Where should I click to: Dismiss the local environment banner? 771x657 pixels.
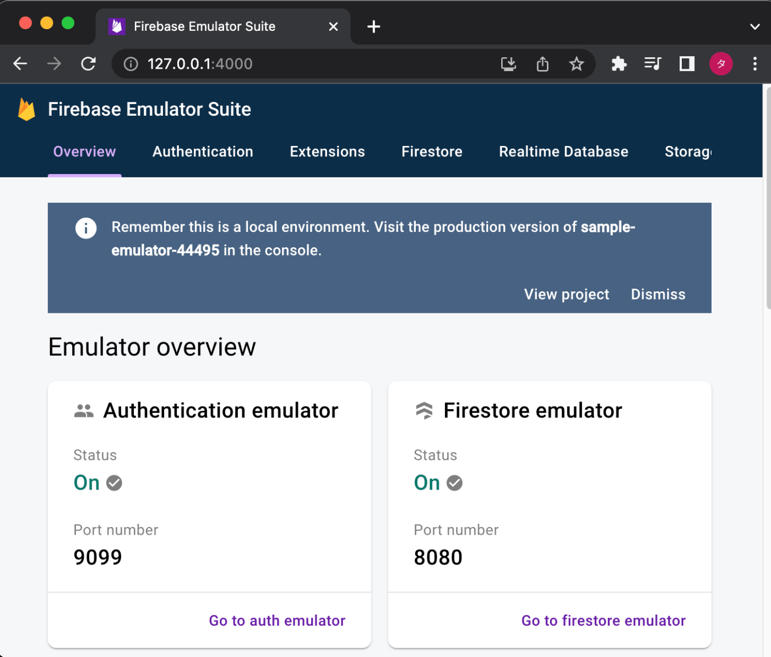(658, 295)
